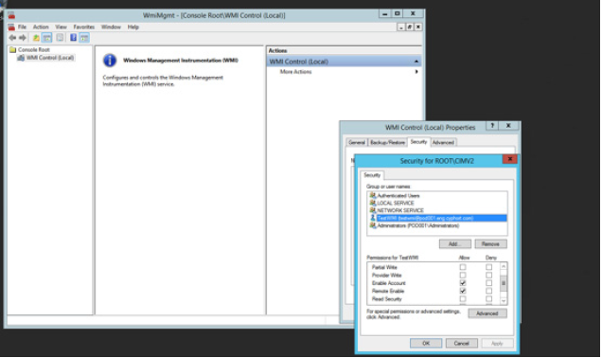
Task: Check Allow for Provider Write
Action: coord(463,275)
